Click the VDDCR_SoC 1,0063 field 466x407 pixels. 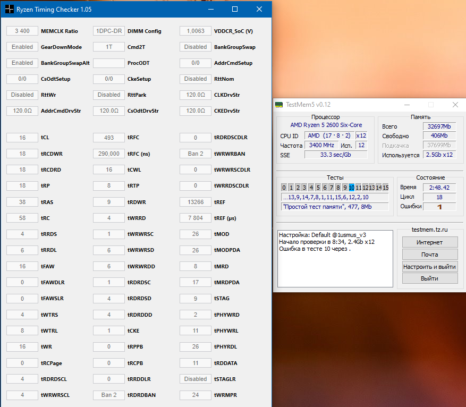pos(195,31)
